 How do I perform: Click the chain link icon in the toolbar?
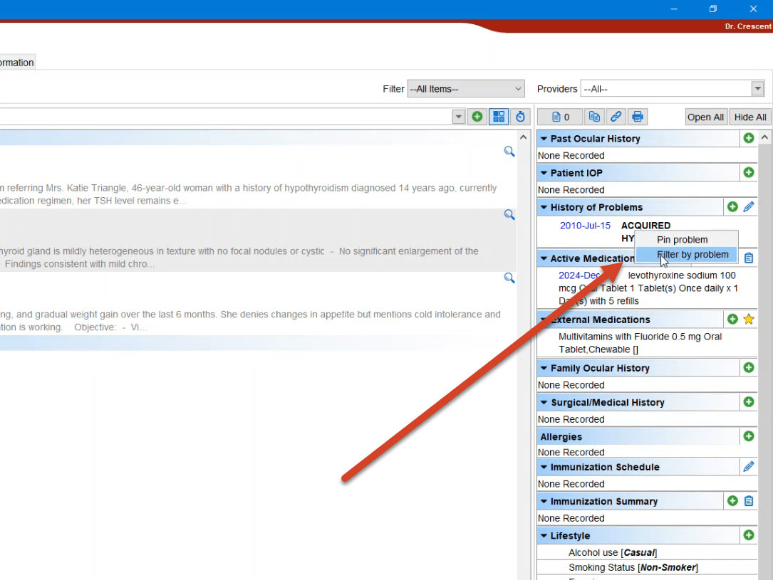(616, 117)
